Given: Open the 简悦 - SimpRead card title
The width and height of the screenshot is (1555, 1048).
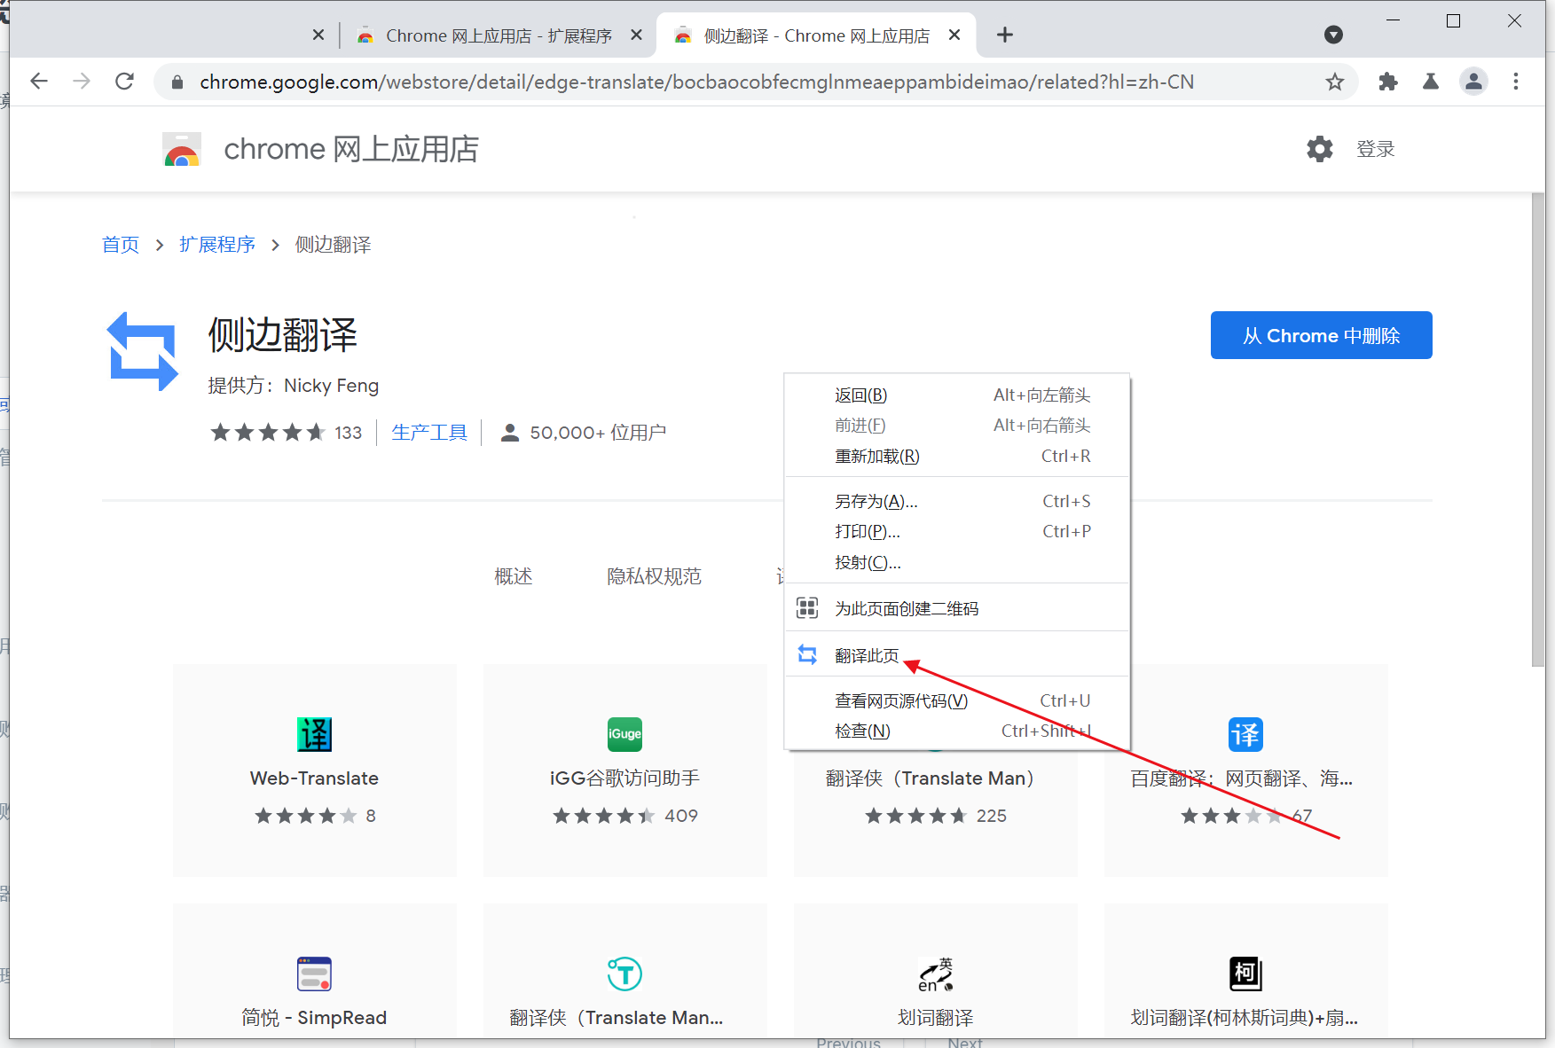Looking at the screenshot, I should [x=314, y=1018].
